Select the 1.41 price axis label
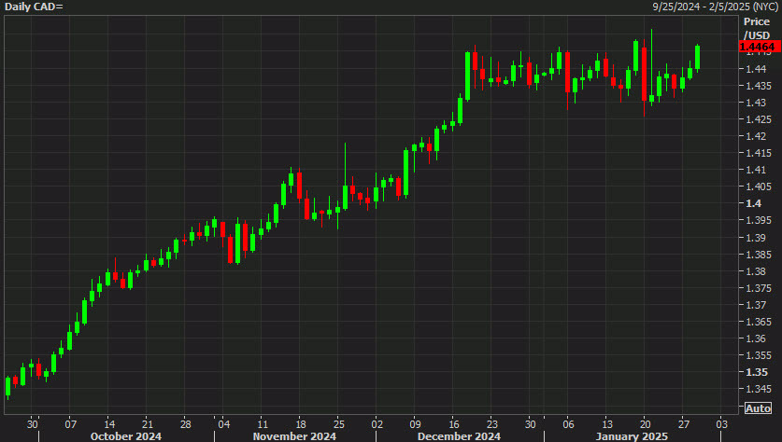Viewport: 782px width, 442px height. click(x=756, y=170)
